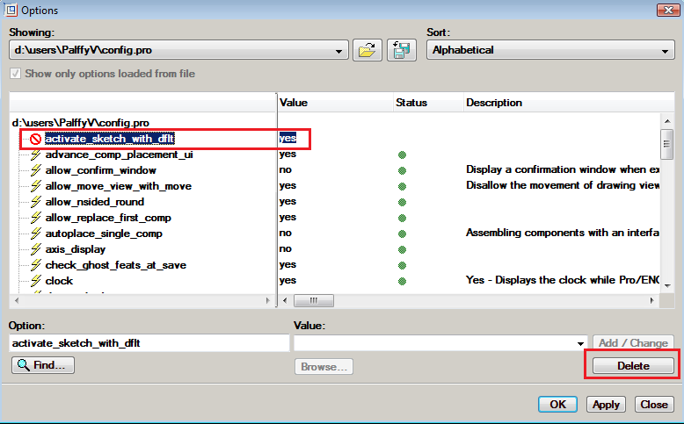The height and width of the screenshot is (424, 684).
Task: Click the prohibited icon beside activate_sketch_with_dflt
Action: [x=35, y=139]
